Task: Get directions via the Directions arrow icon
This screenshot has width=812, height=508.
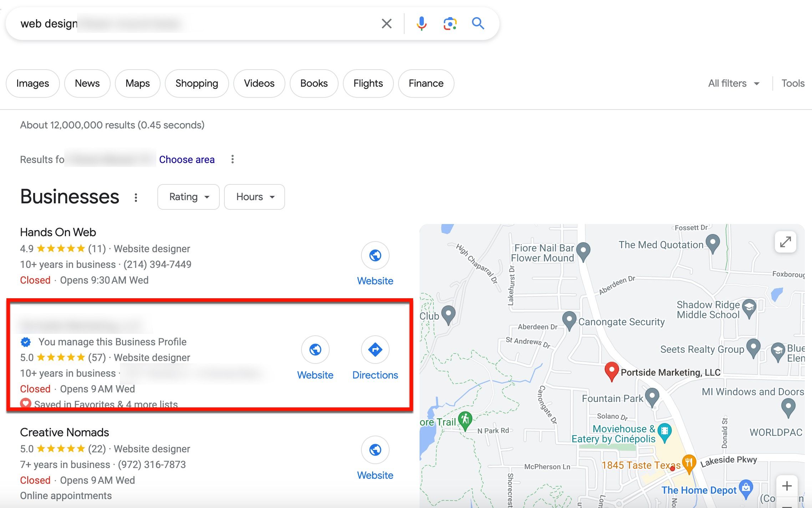Action: [x=375, y=350]
